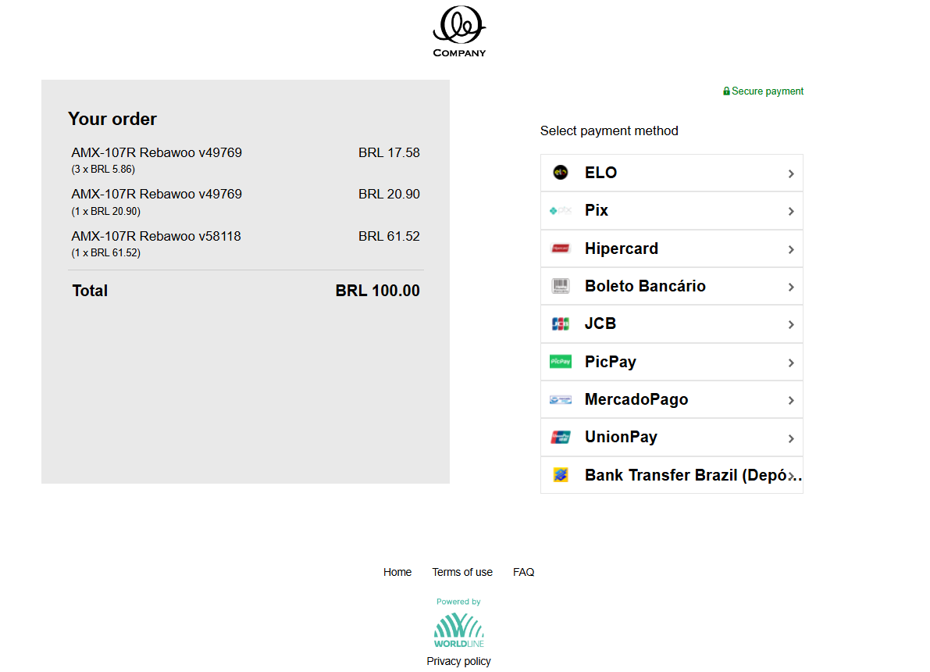
Task: Open Pix via its chevron arrow
Action: click(x=791, y=211)
